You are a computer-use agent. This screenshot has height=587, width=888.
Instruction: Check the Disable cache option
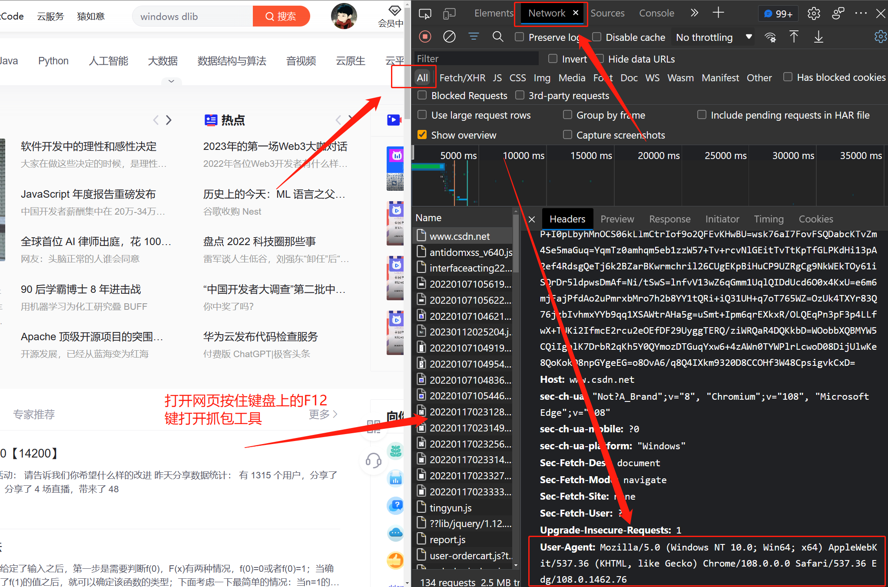tap(597, 37)
